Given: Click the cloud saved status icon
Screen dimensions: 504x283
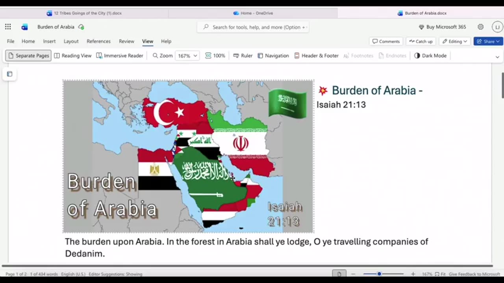Looking at the screenshot, I should [81, 27].
